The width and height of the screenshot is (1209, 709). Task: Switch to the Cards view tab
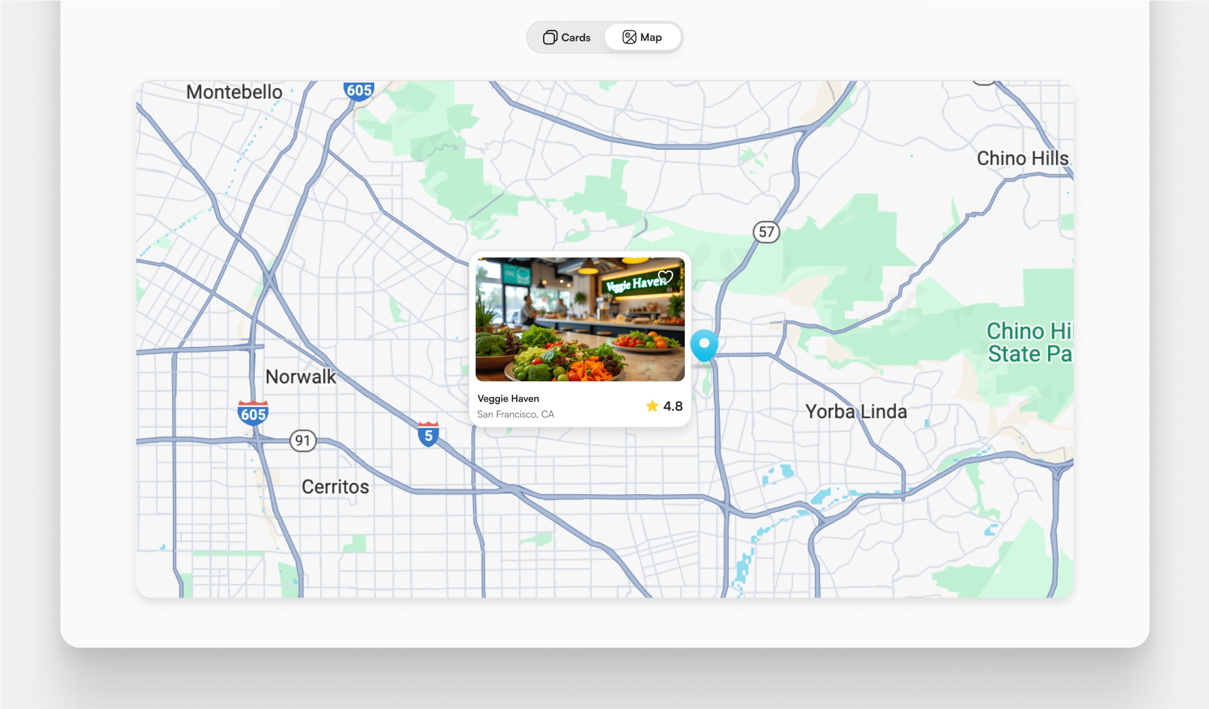point(567,37)
